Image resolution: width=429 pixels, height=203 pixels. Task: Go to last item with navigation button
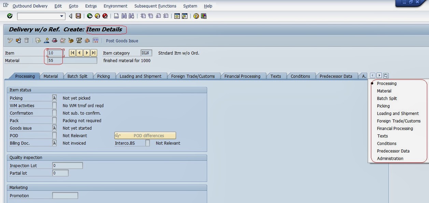(x=94, y=53)
